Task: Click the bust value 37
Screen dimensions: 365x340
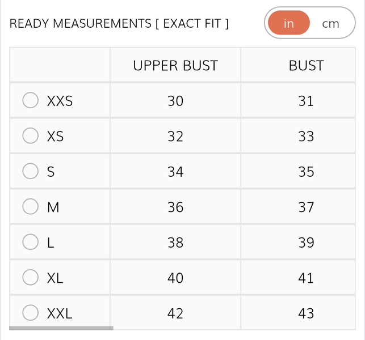Action: pyautogui.click(x=306, y=207)
